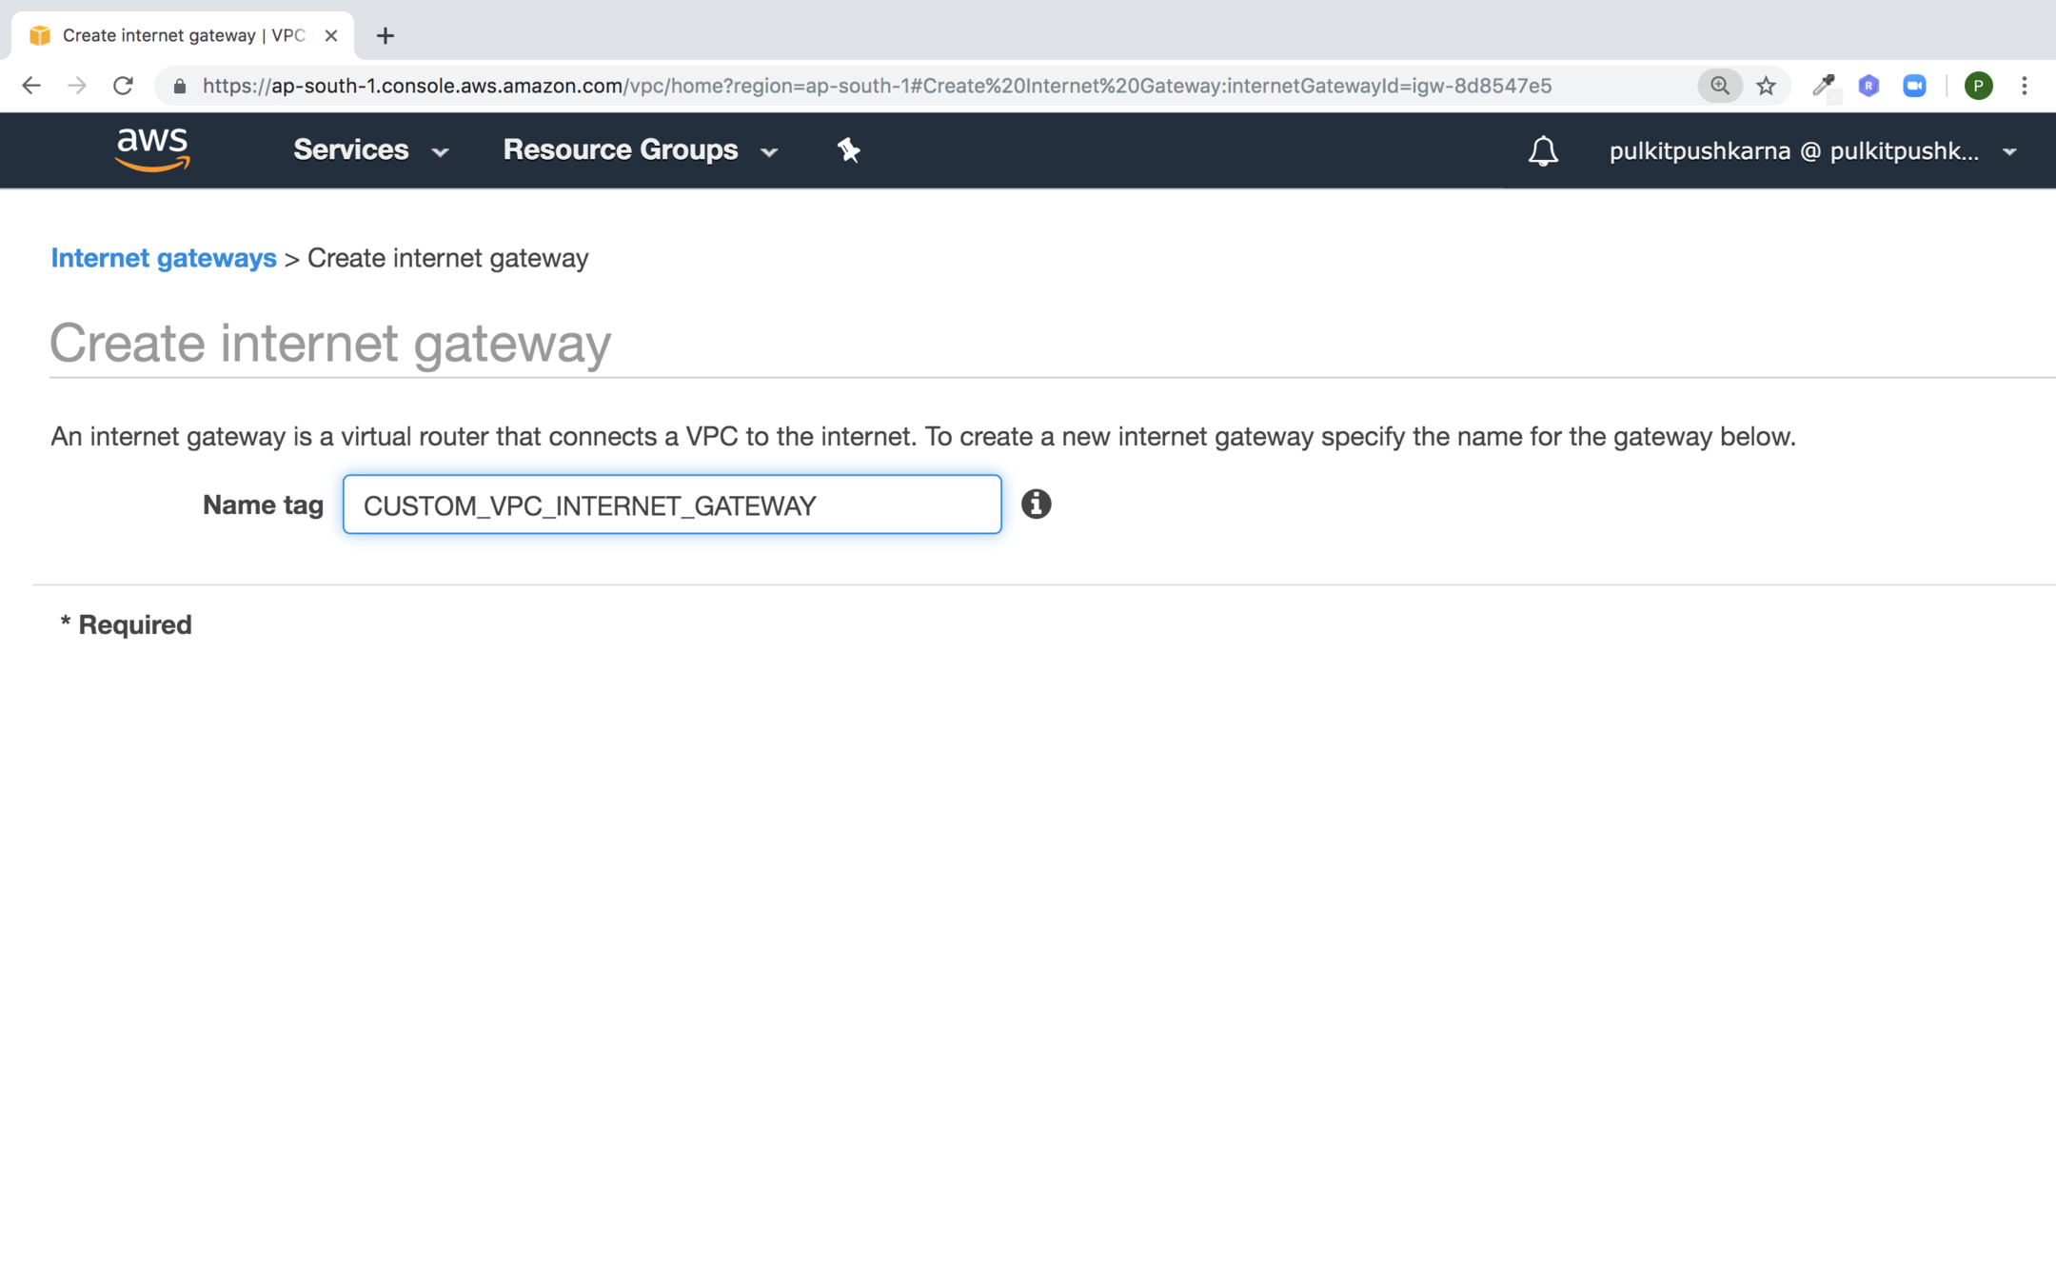This screenshot has width=2056, height=1285.
Task: Click the internet gateway description paragraph
Action: 922,436
